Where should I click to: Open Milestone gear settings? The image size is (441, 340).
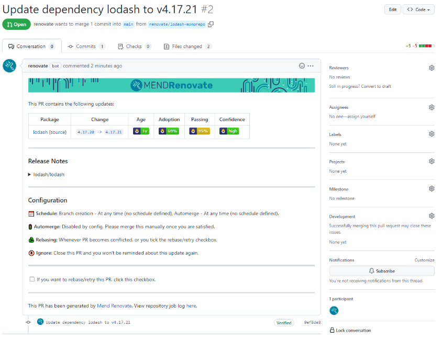coord(432,188)
